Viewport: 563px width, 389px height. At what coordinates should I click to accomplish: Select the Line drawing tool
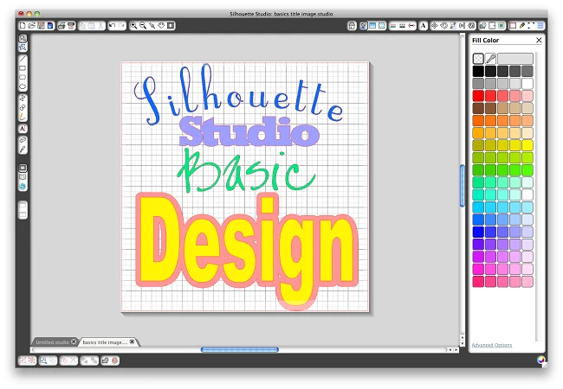tap(23, 58)
